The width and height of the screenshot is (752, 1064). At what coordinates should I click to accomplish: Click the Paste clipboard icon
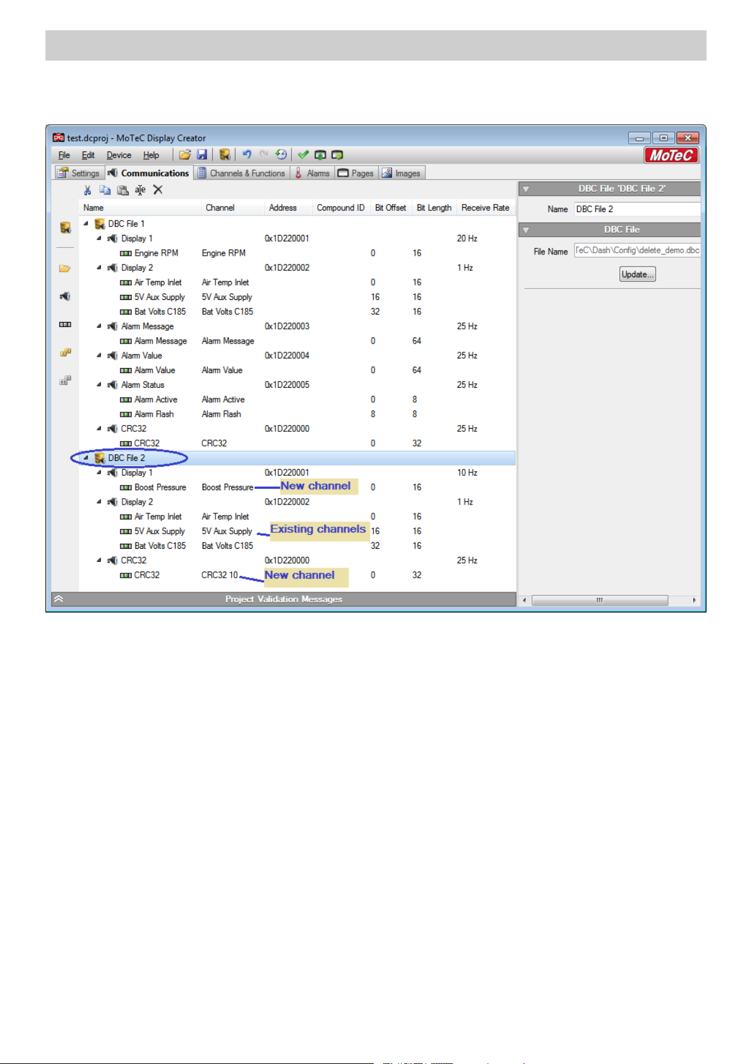tap(123, 190)
